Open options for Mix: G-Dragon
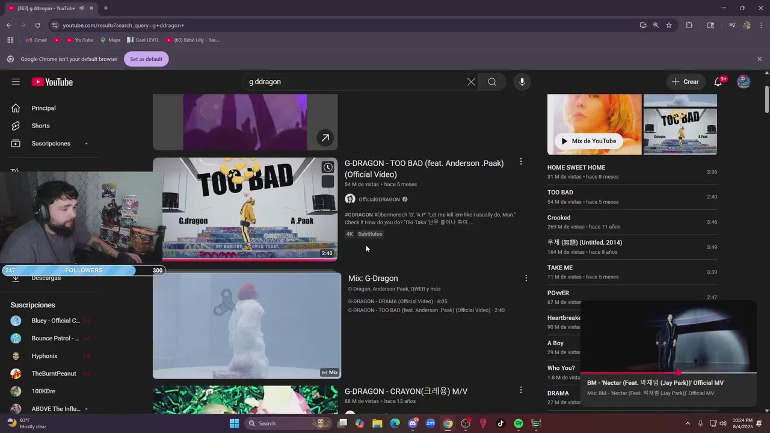The image size is (770, 433). (526, 278)
